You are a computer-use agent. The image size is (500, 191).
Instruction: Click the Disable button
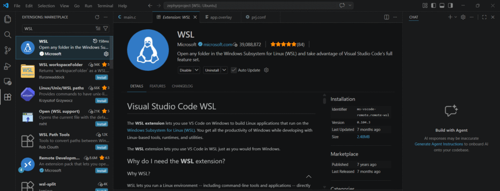[186, 70]
